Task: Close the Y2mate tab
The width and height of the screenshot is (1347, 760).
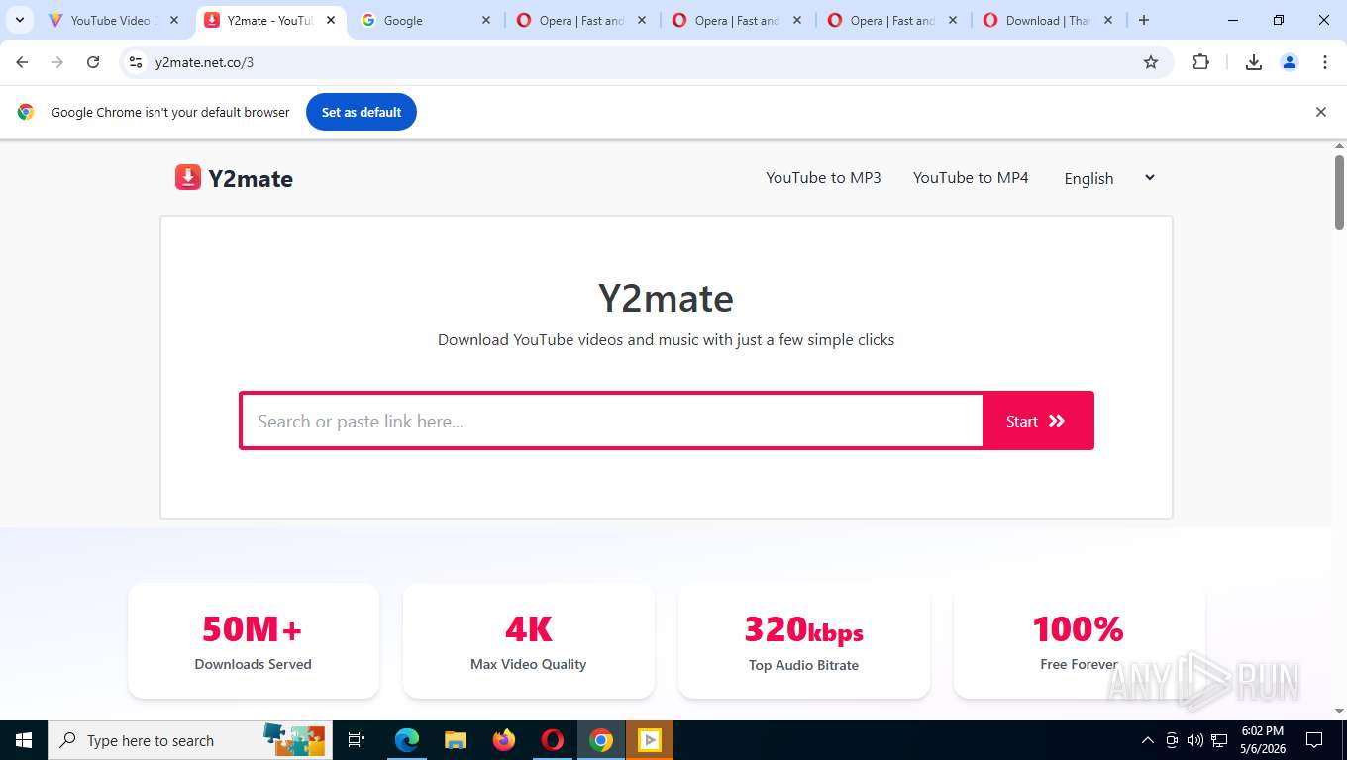Action: (x=331, y=20)
